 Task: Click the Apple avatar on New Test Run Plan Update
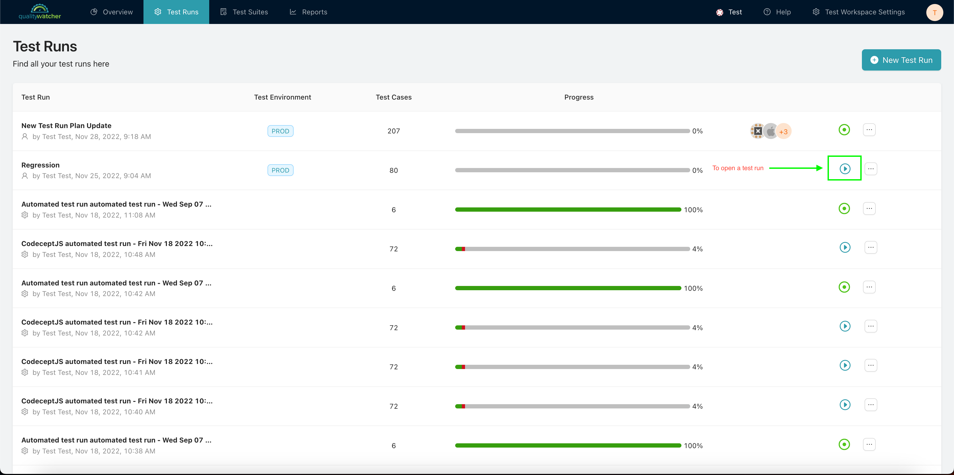[771, 131]
